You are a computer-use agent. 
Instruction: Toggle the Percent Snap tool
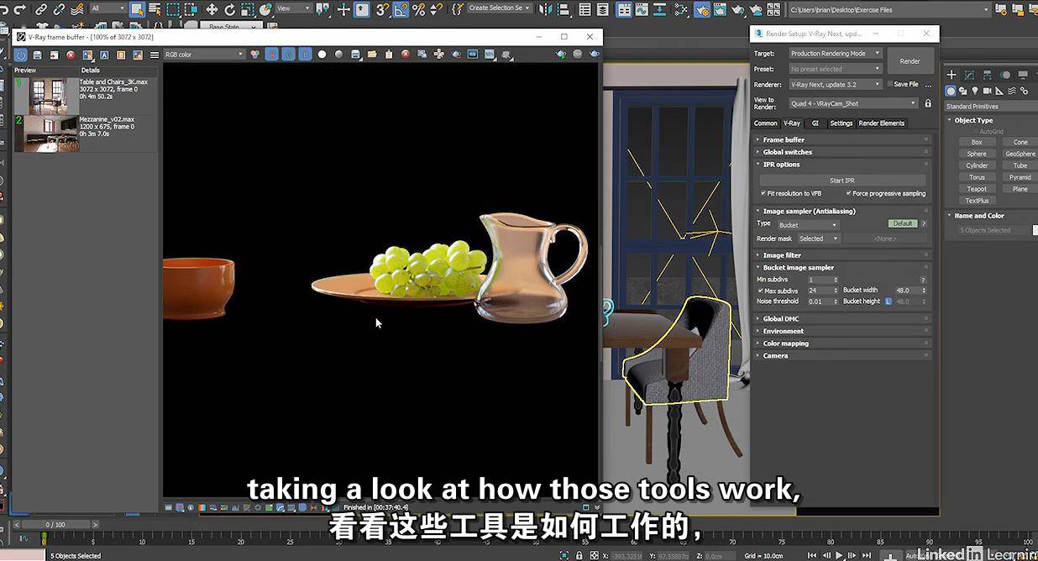[418, 9]
